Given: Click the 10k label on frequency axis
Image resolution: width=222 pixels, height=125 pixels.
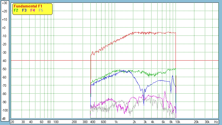Looking at the screenshot, I should click(x=178, y=122).
